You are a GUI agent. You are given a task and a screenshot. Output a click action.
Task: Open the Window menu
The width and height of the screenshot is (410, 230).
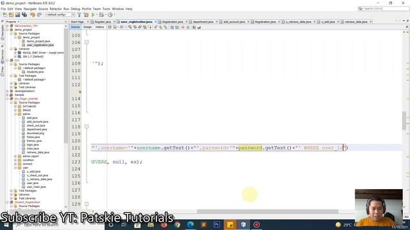tap(118, 9)
